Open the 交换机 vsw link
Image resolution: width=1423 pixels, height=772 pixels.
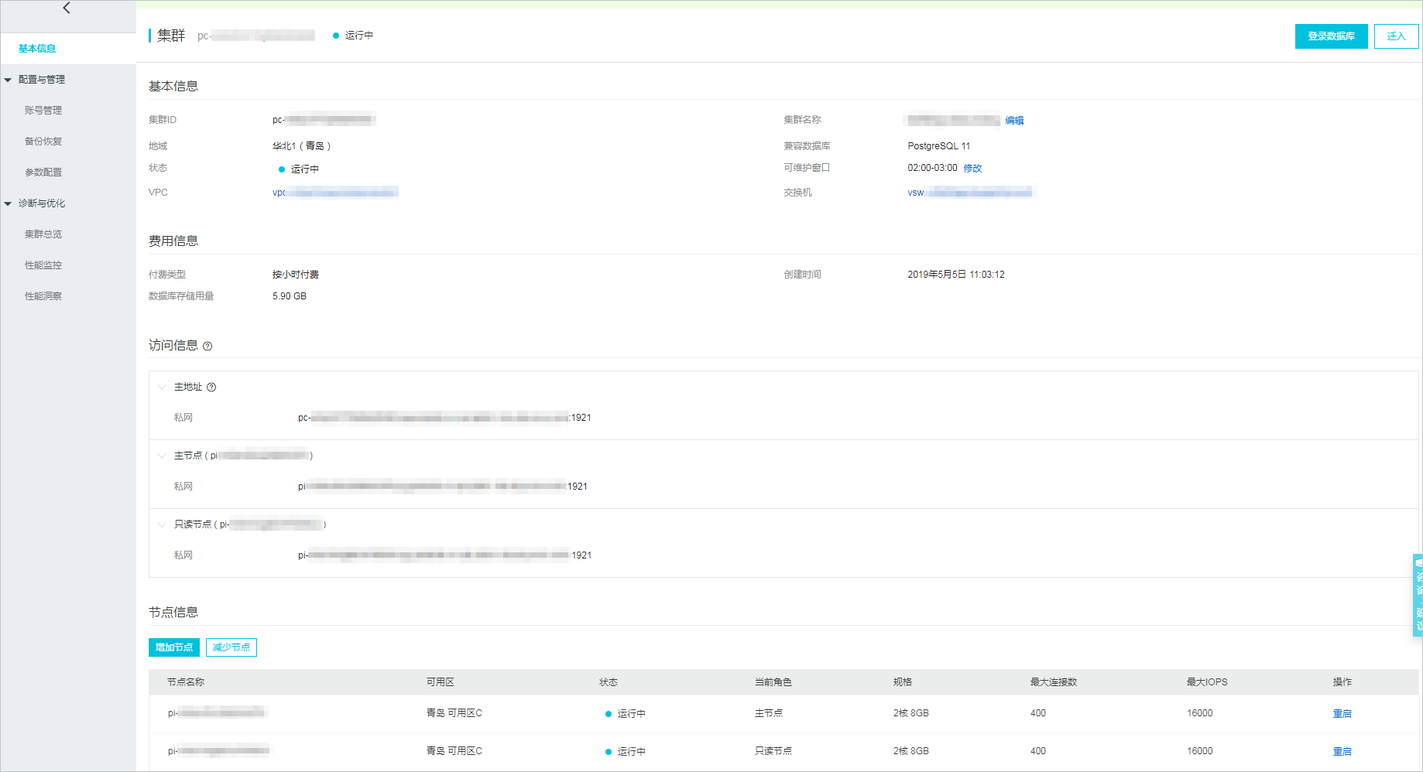pos(970,193)
